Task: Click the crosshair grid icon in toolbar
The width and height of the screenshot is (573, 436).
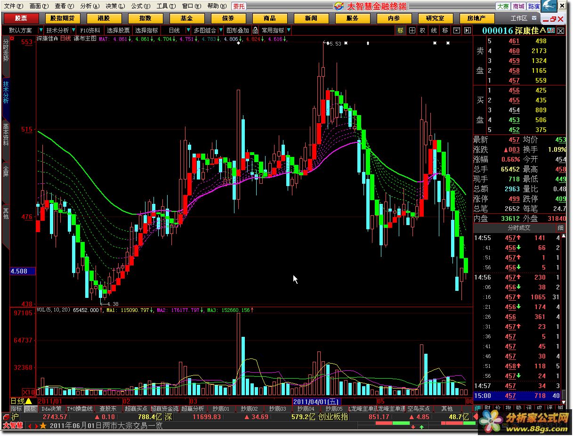Action: [412, 30]
